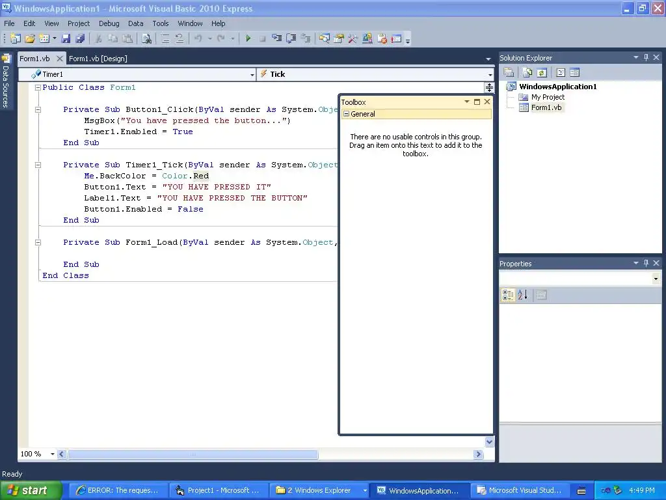The height and width of the screenshot is (500, 666).
Task: Toggle auto-hide pin on Solution Explorer
Action: click(x=646, y=57)
